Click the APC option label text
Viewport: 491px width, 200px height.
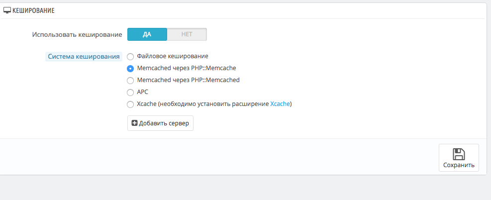pos(142,92)
